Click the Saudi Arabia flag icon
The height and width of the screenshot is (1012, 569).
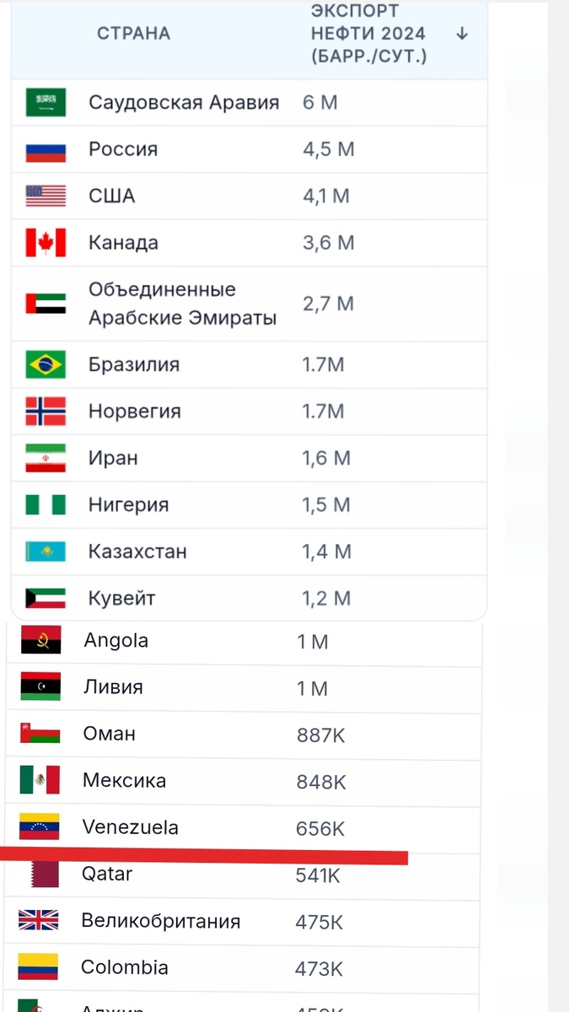(x=46, y=103)
